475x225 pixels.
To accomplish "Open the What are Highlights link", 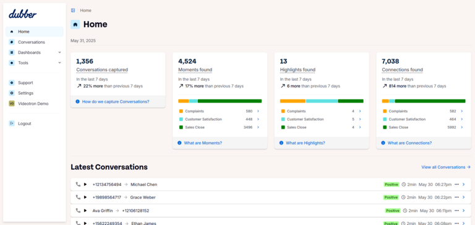I will click(306, 143).
